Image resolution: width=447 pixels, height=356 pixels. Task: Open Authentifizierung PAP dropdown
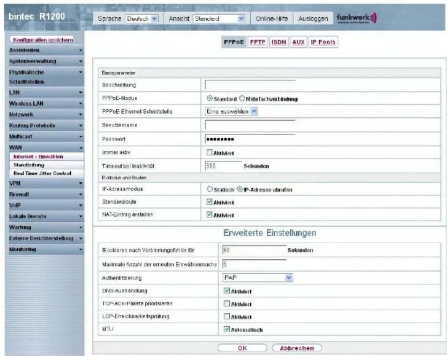(x=257, y=277)
